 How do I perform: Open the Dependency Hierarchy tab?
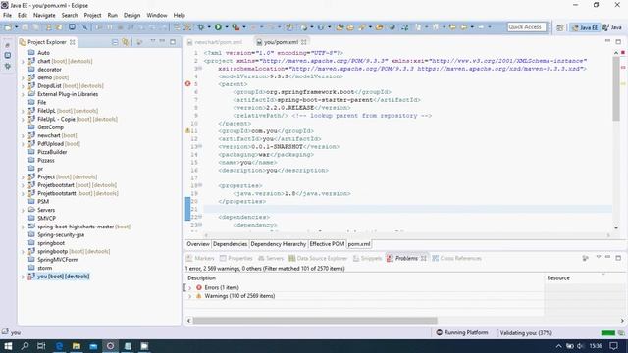278,244
